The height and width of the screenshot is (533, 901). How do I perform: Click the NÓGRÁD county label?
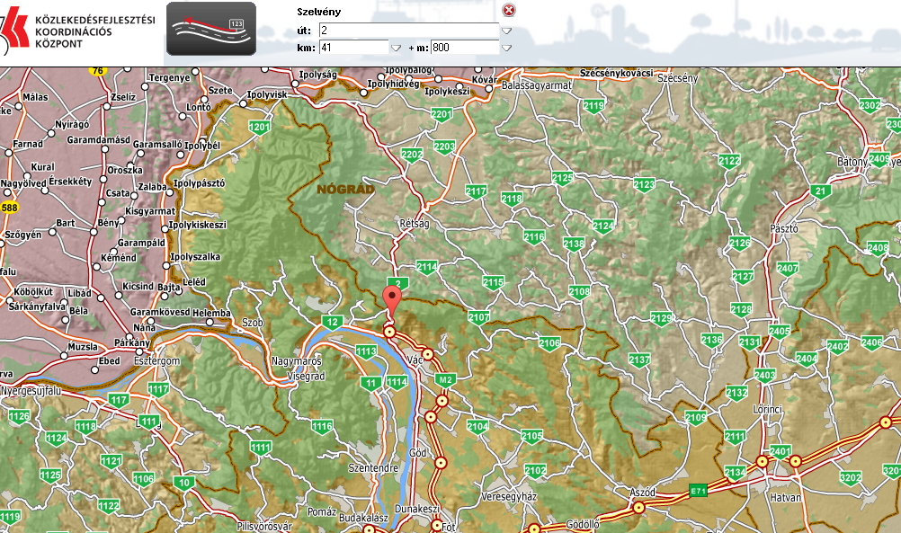click(343, 189)
